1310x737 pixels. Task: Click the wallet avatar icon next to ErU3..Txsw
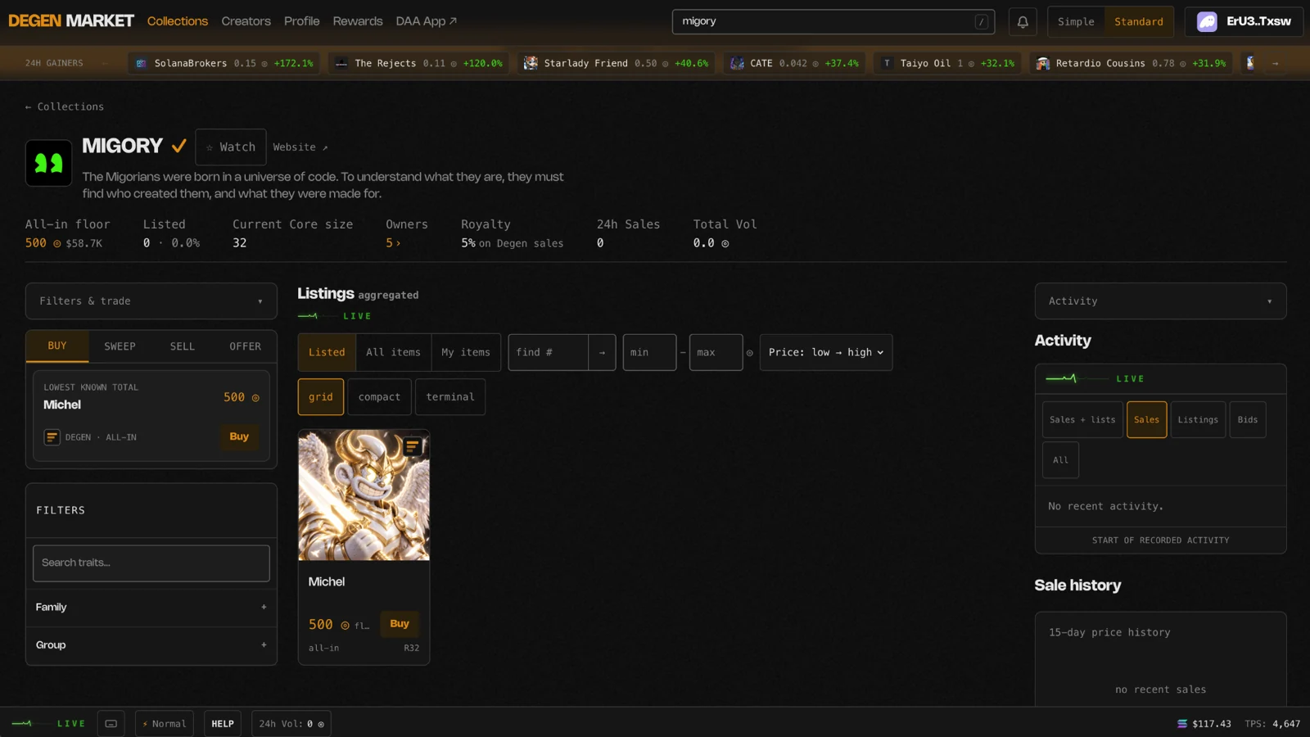pyautogui.click(x=1207, y=22)
